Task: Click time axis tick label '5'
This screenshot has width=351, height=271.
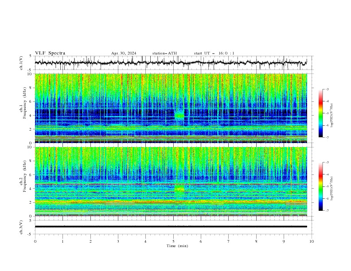Action: click(x=173, y=241)
